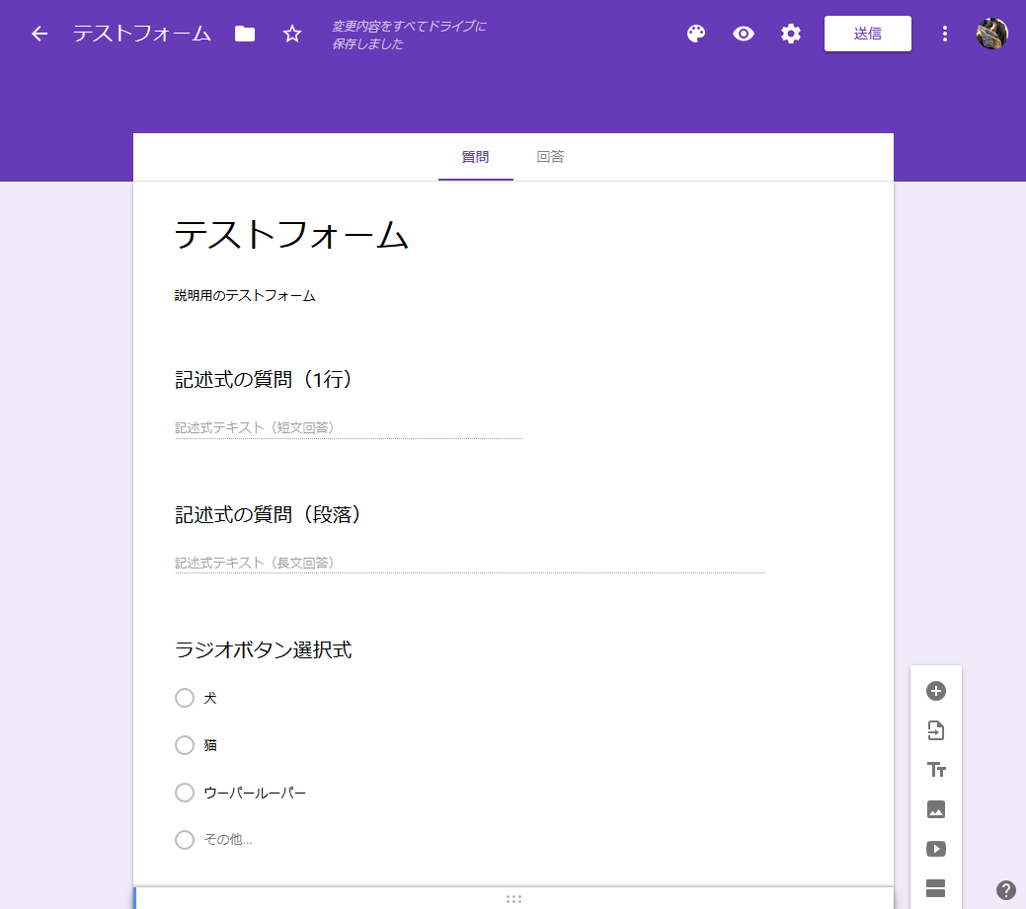Screen dimensions: 1026x909
Task: Click the import questions icon
Action: point(935,730)
